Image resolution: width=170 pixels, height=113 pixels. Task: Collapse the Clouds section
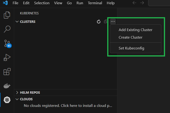[x=17, y=99]
